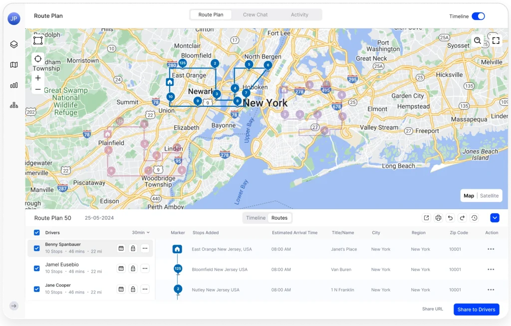Viewport: 511px width, 326px height.
Task: Click the home marker on map
Action: (170, 82)
